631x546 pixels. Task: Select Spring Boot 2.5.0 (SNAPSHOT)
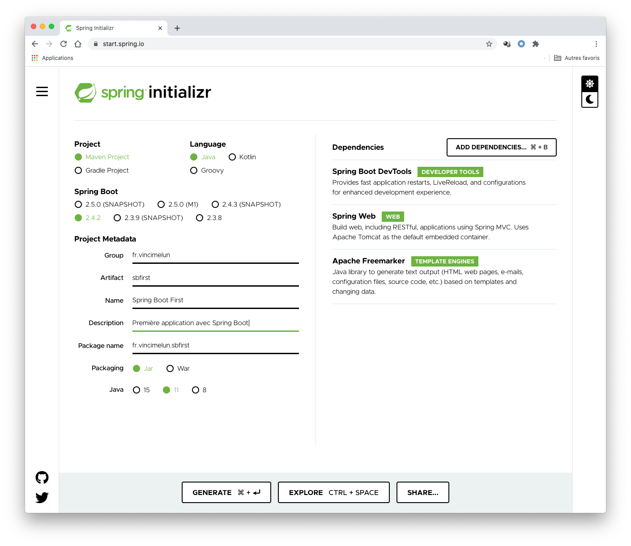click(110, 204)
